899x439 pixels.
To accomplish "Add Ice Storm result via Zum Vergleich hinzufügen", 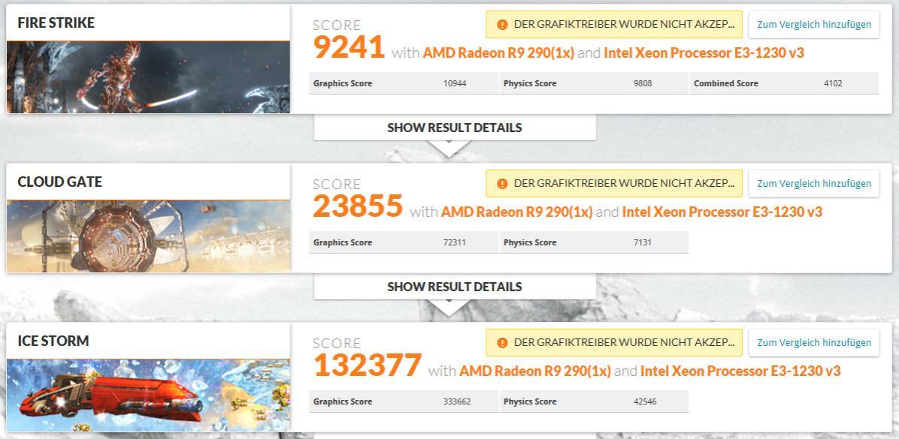I will (813, 343).
